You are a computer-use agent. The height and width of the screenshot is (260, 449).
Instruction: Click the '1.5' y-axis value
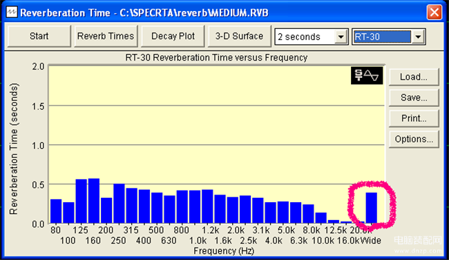click(x=38, y=106)
